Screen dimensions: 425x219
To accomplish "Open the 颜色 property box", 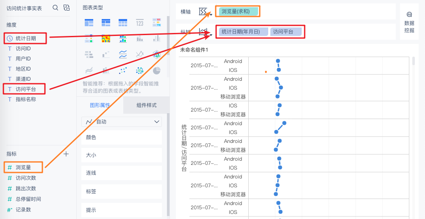I will point(122,137).
